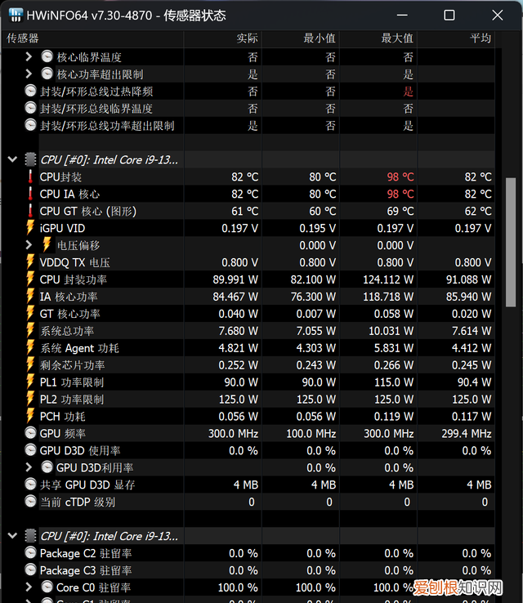Viewport: 523px width, 603px height.
Task: Select the CPU 封装功率 row label
Action: [74, 279]
